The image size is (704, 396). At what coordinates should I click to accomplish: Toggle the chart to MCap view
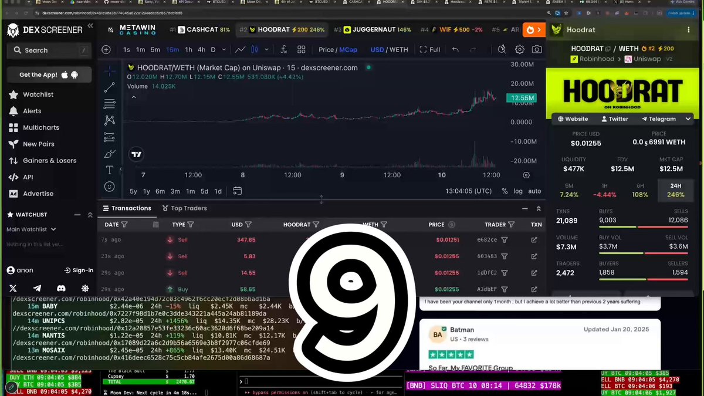pyautogui.click(x=348, y=50)
